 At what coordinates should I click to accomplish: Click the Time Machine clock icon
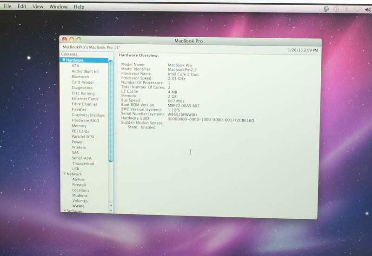(x=336, y=9)
